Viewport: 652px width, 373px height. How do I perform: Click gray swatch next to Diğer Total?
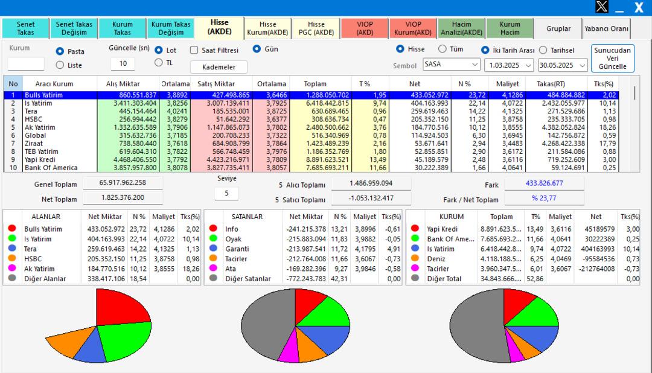415,278
